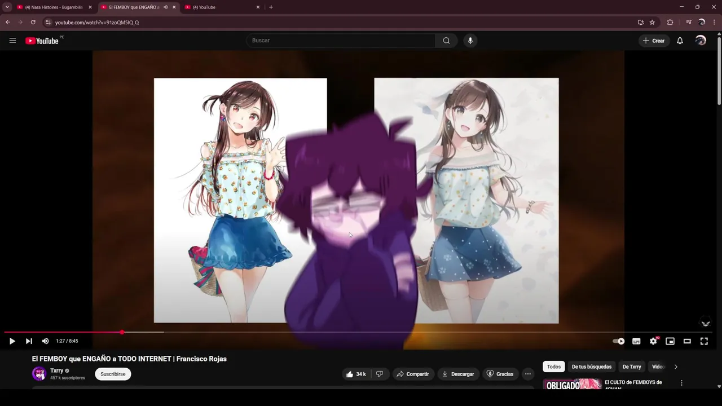Dislike the video

click(380, 374)
